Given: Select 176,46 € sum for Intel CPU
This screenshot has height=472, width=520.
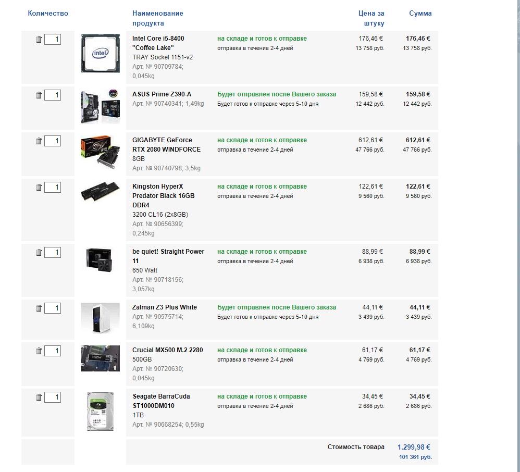Looking at the screenshot, I should 418,39.
